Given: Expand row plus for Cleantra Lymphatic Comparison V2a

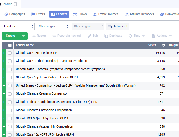Looking at the screenshot, I should tap(4, 69).
